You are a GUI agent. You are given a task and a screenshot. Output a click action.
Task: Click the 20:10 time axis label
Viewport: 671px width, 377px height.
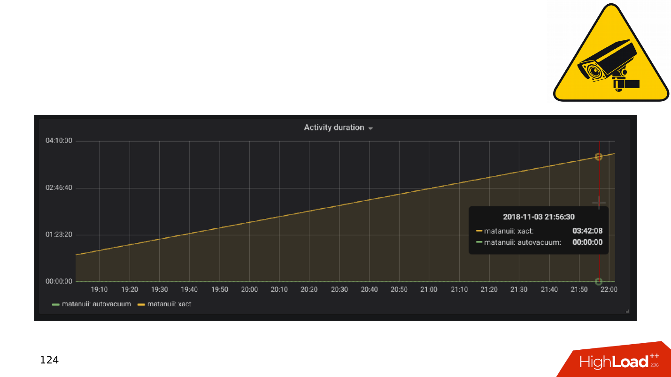(279, 289)
